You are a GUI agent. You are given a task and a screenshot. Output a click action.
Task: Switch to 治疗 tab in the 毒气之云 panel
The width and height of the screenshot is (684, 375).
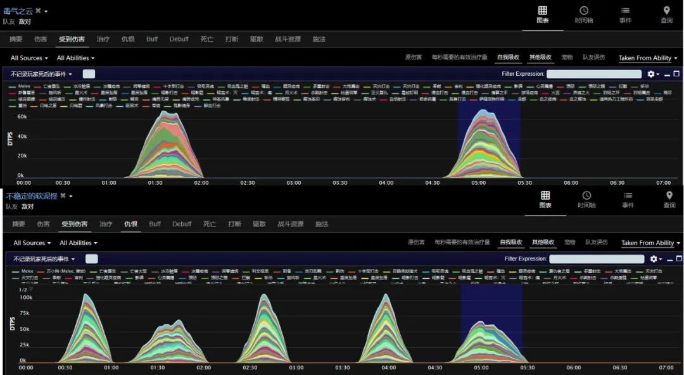pyautogui.click(x=103, y=39)
